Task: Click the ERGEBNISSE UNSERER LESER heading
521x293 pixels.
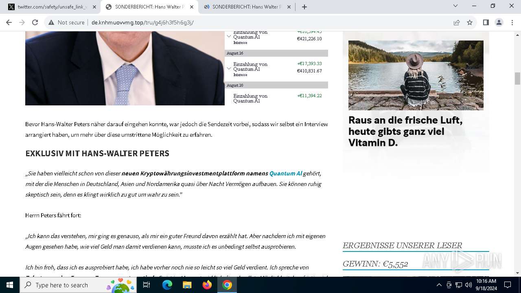Action: click(402, 245)
